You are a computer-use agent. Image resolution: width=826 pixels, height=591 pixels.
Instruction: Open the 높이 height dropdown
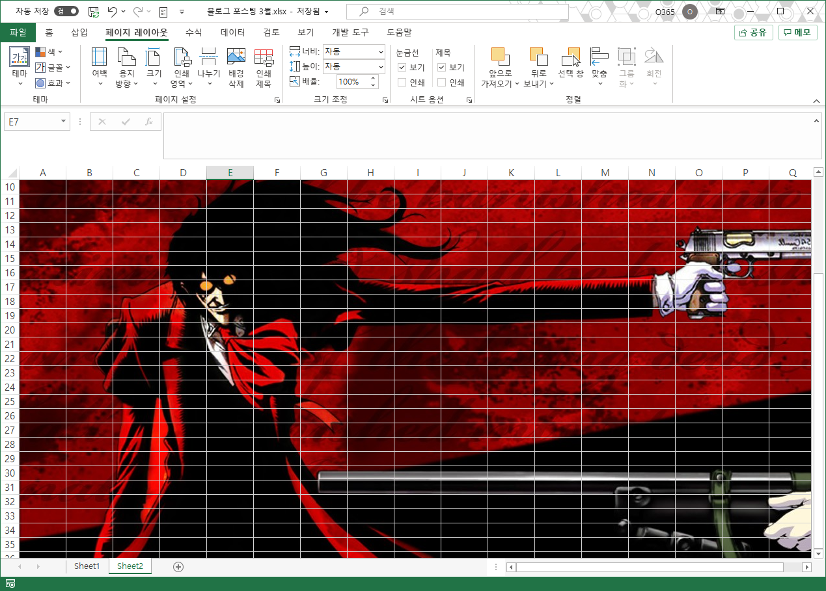click(x=381, y=66)
